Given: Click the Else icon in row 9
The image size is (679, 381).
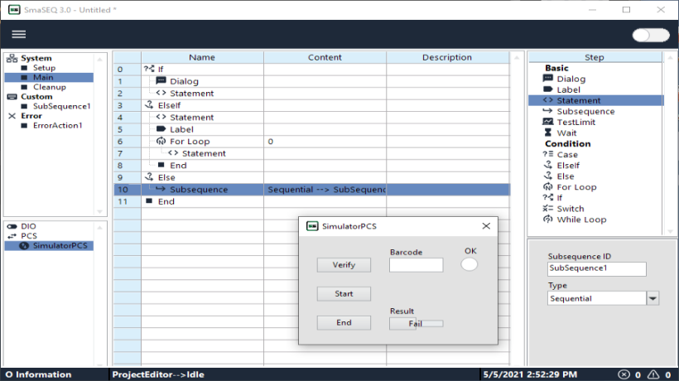Looking at the screenshot, I should (x=149, y=177).
